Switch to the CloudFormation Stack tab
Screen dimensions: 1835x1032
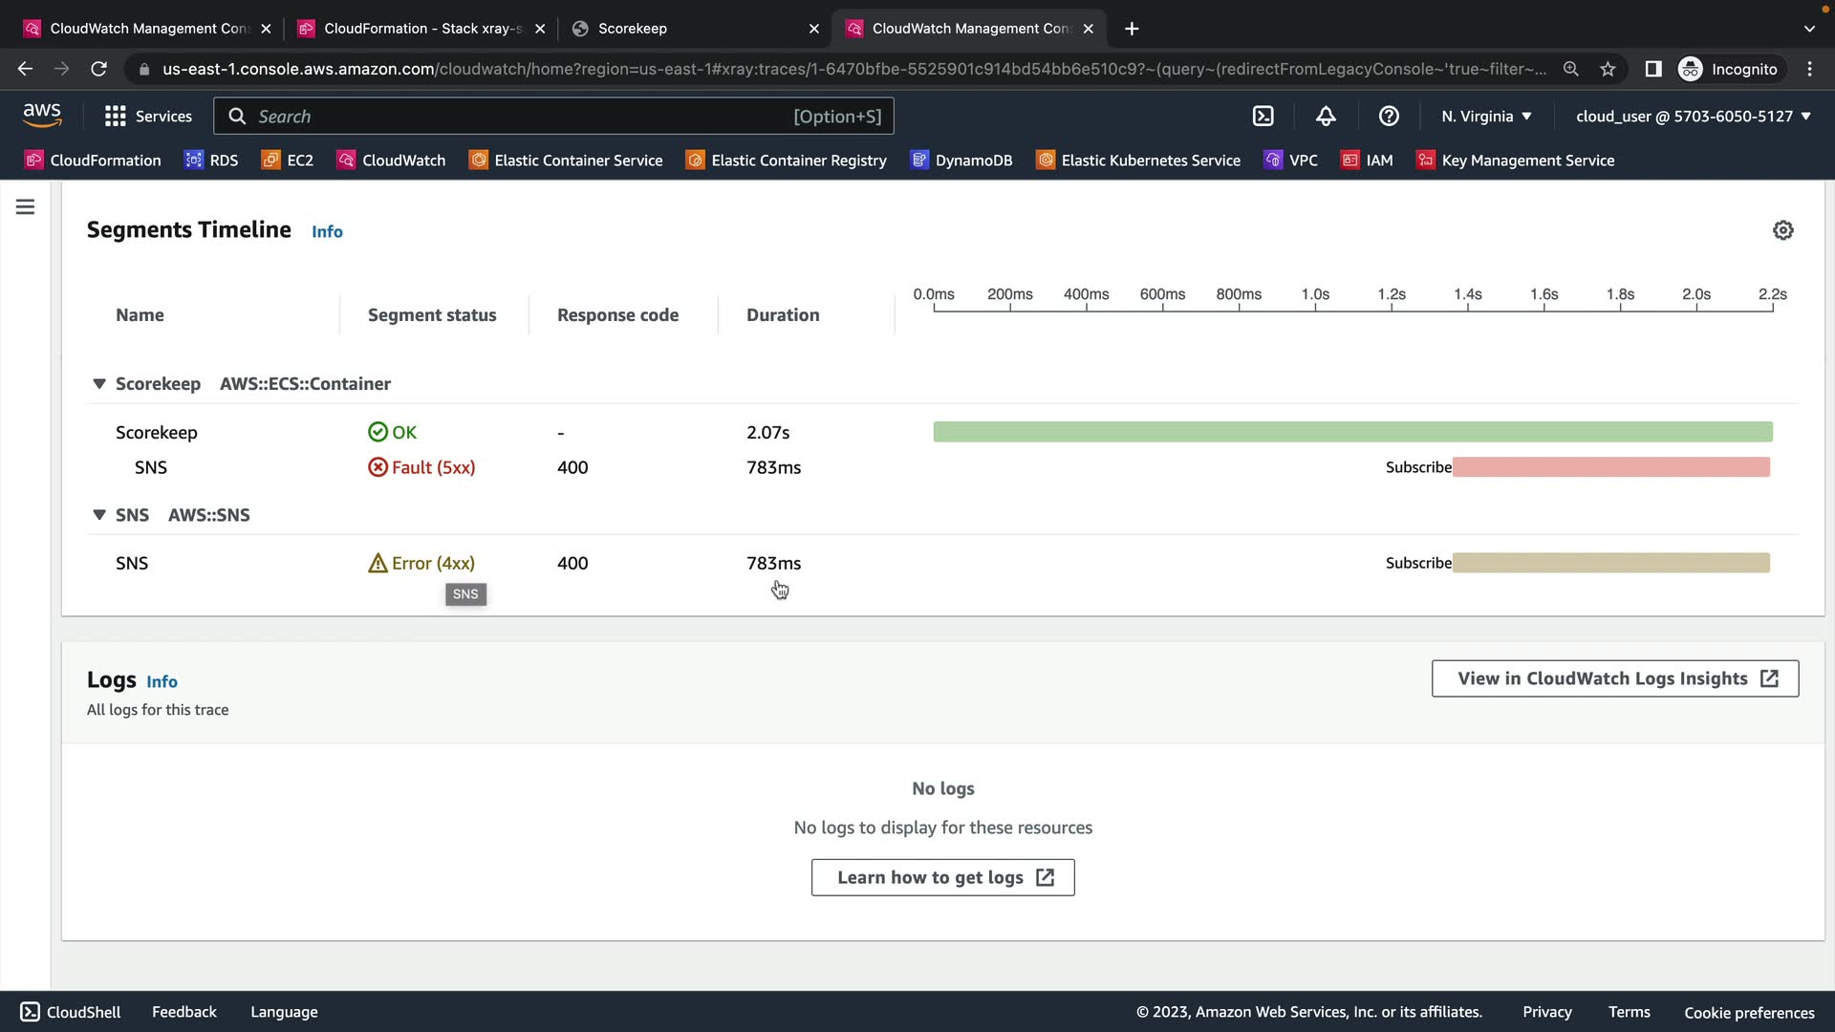point(421,29)
